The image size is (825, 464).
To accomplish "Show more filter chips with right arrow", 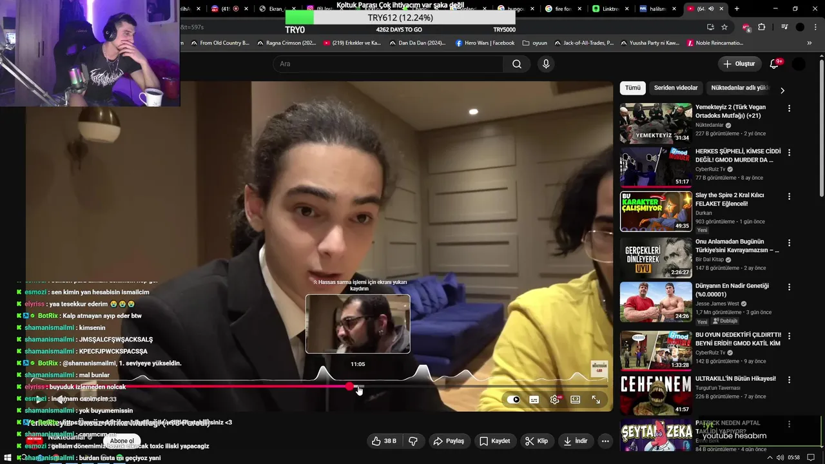I will coord(782,90).
